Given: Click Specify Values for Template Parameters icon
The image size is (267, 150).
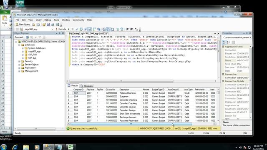Looking at the screenshot, I should pos(136,29).
